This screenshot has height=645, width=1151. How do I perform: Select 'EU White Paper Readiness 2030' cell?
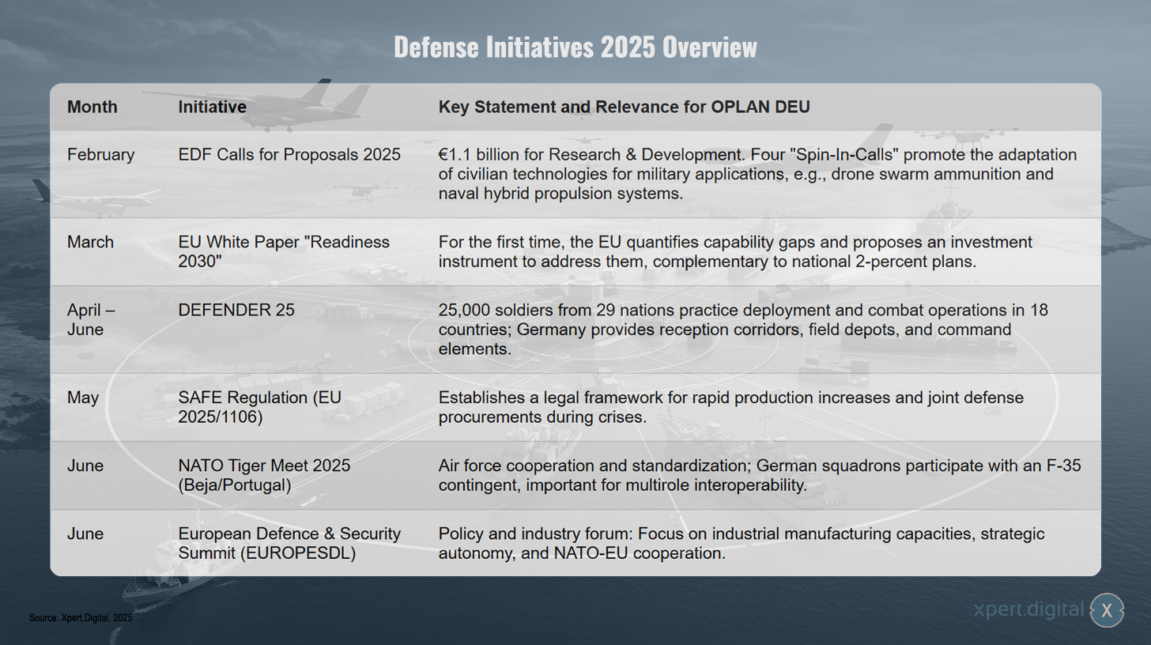pos(284,251)
